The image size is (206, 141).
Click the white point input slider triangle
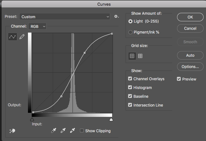111,119
